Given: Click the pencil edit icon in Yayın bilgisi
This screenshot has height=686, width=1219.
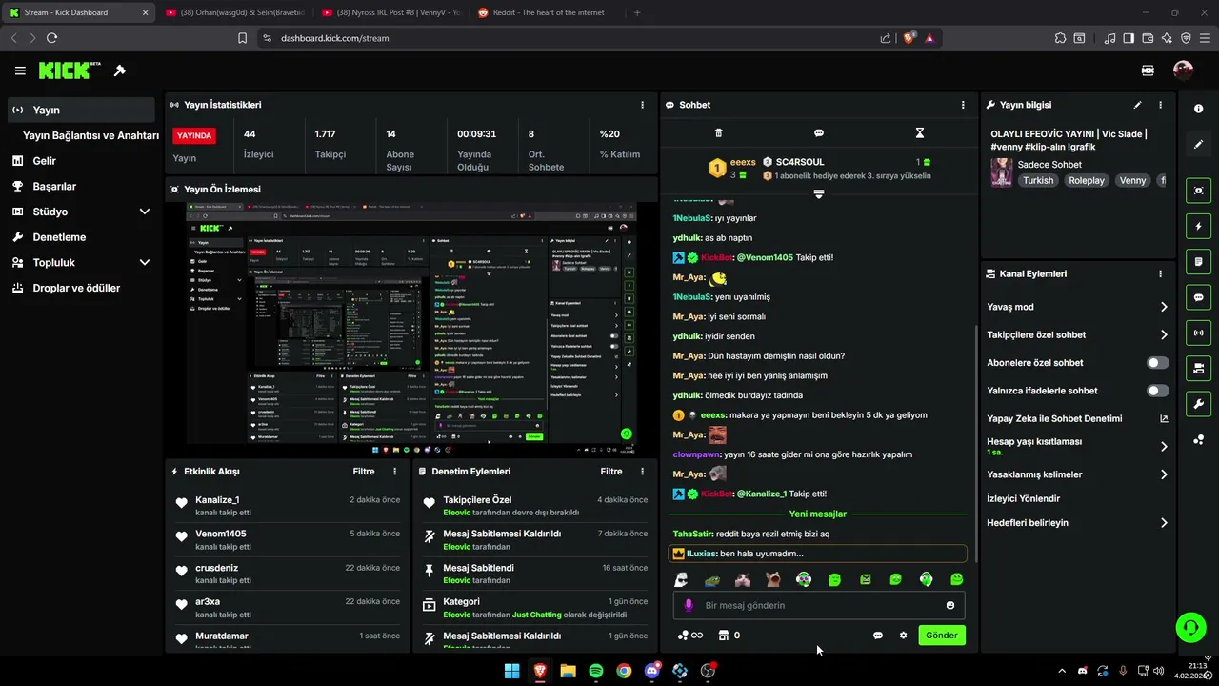Looking at the screenshot, I should point(1137,105).
